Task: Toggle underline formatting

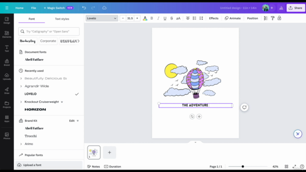Action: (165, 18)
